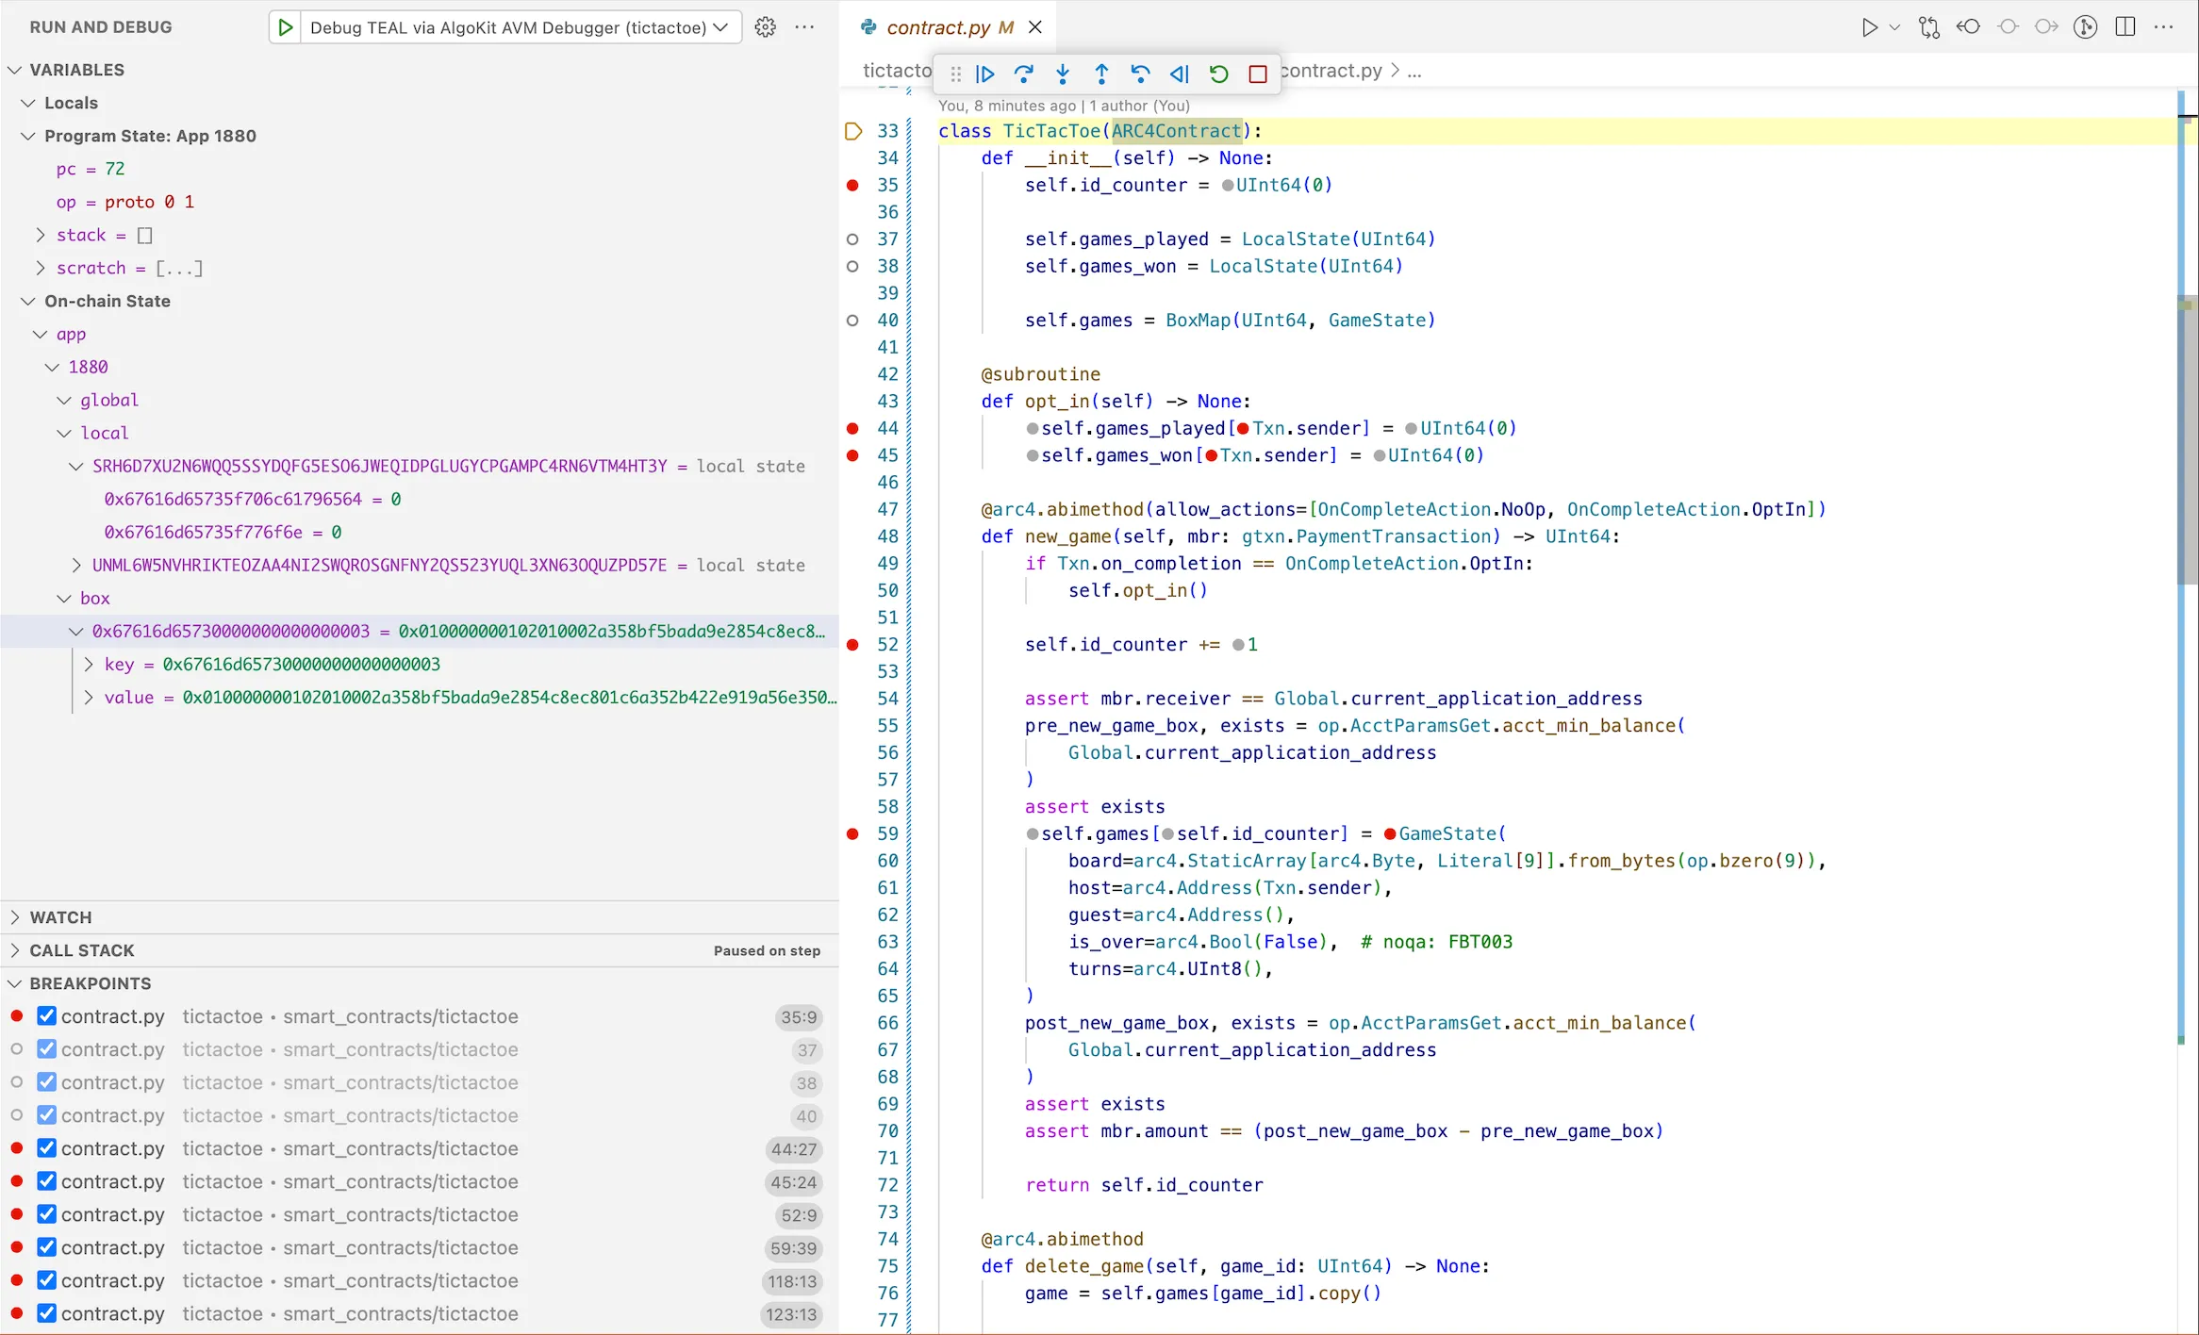Restart the debugger
The height and width of the screenshot is (1335, 2199).
(x=1218, y=74)
